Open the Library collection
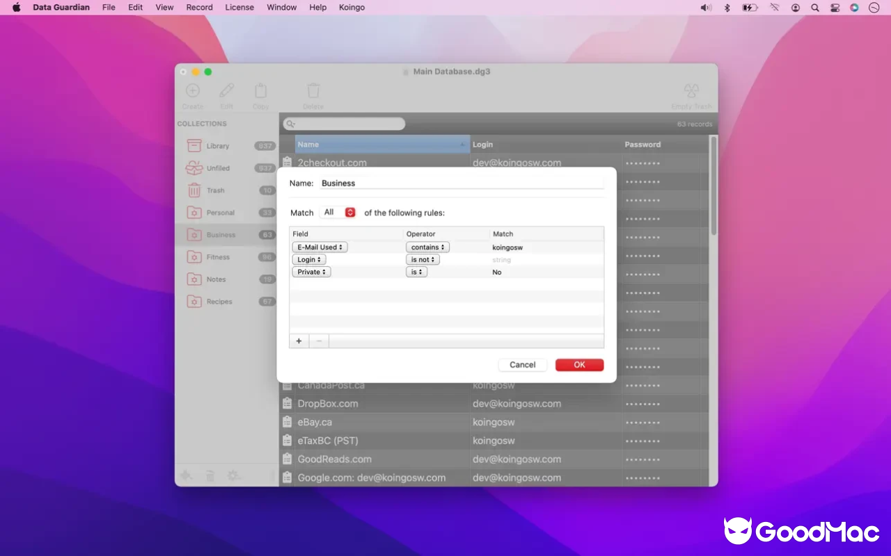This screenshot has width=891, height=556. 218,145
